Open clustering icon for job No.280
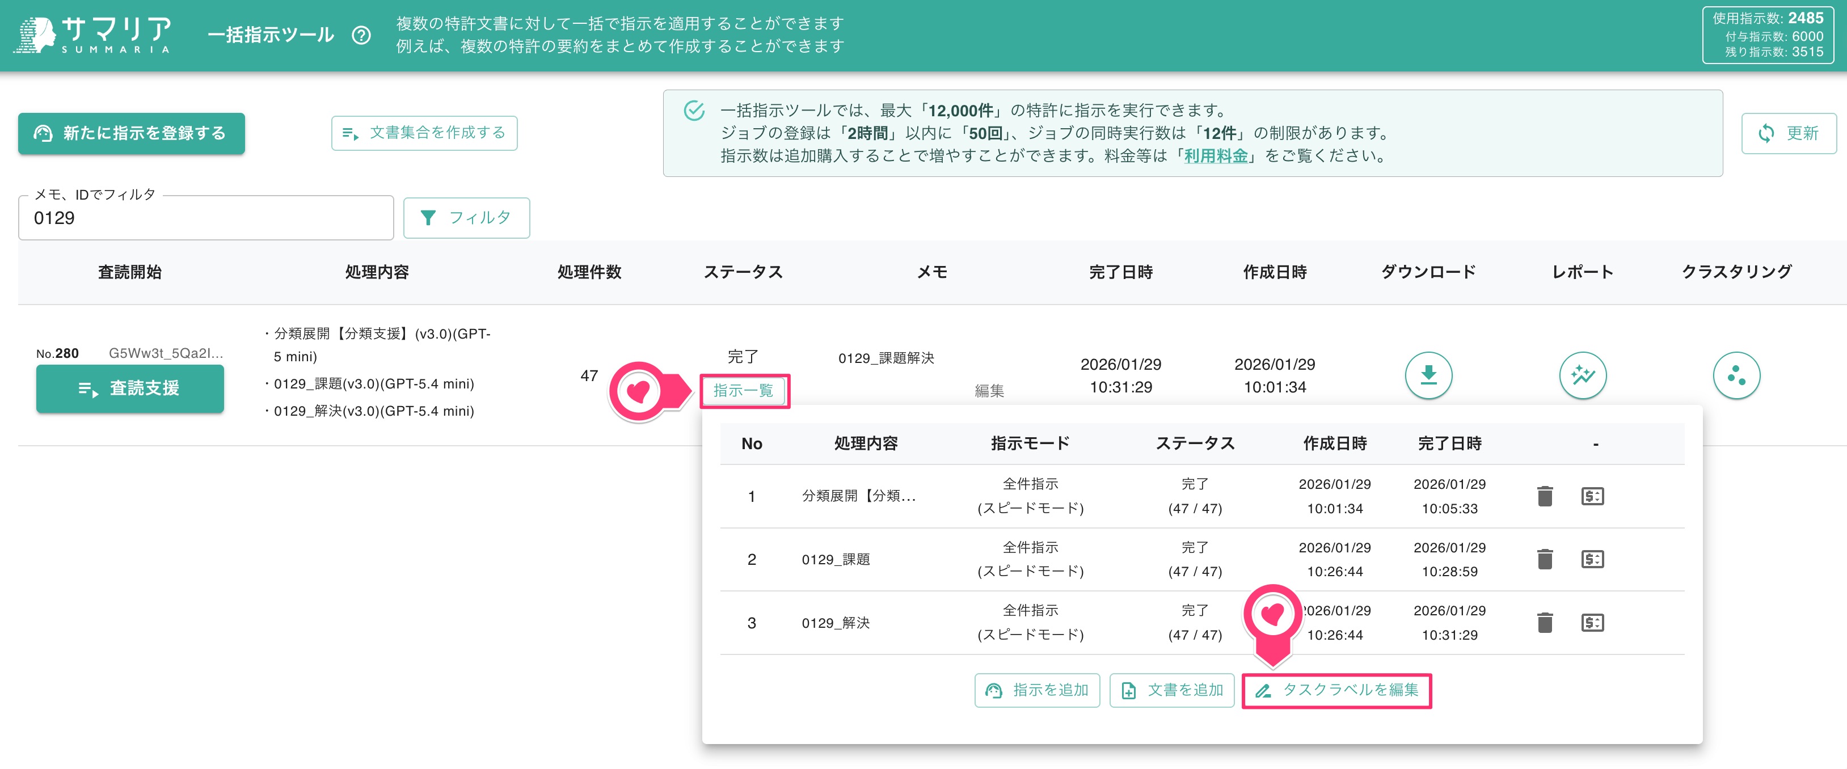 tap(1736, 375)
